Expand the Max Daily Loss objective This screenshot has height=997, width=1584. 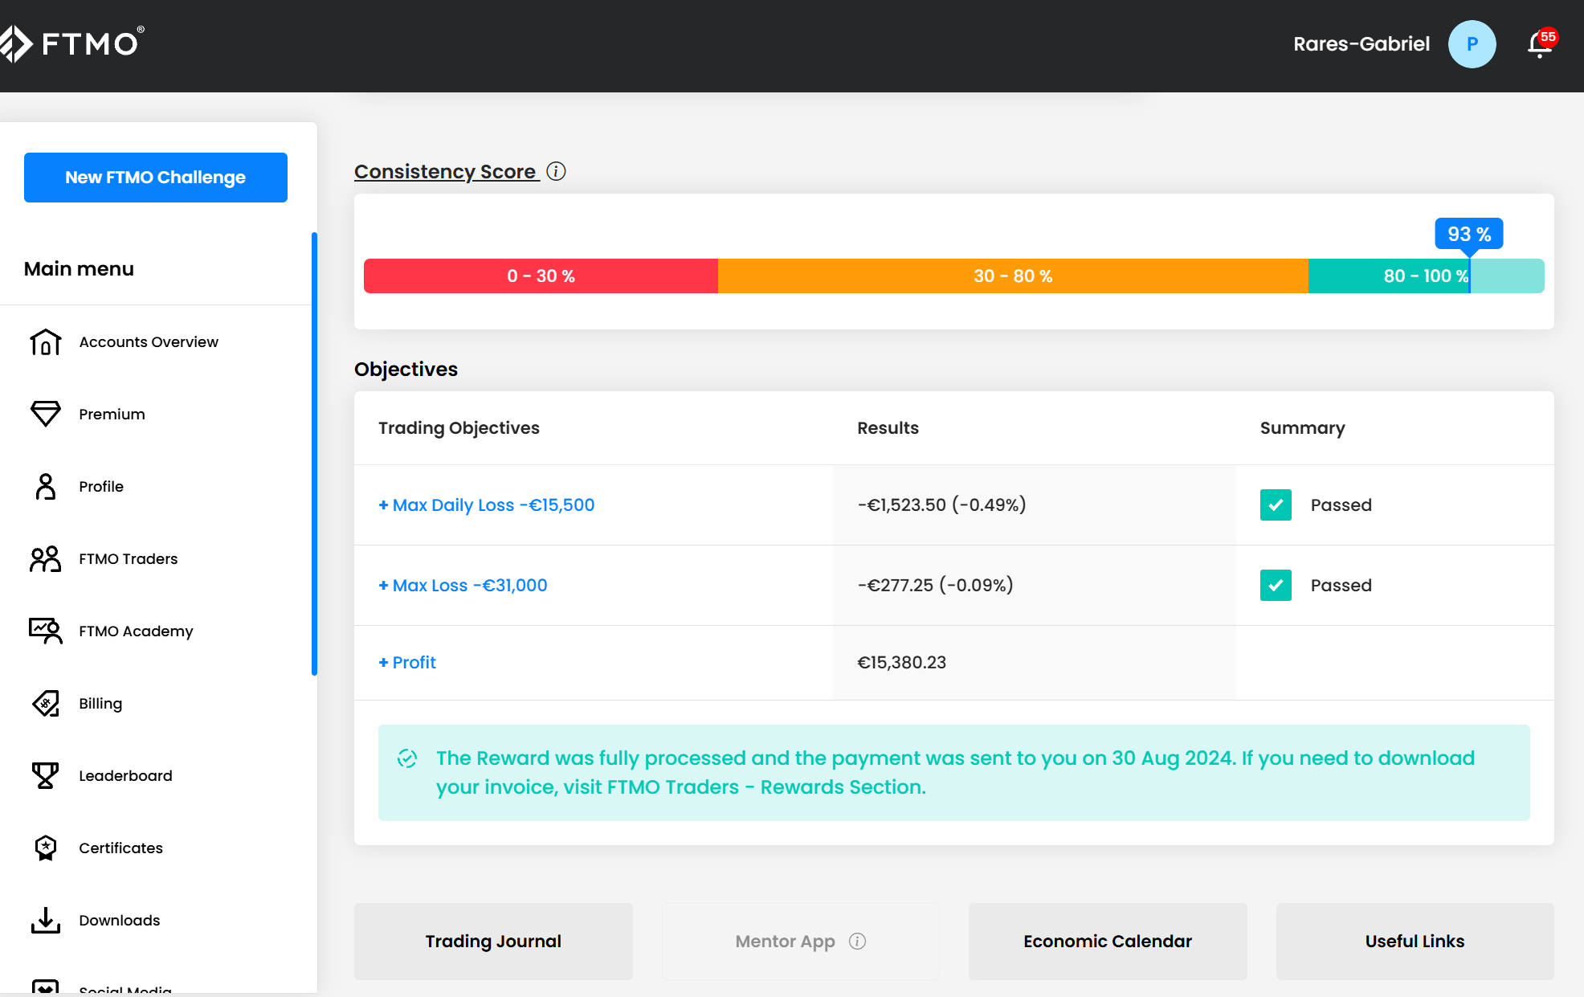(x=487, y=505)
